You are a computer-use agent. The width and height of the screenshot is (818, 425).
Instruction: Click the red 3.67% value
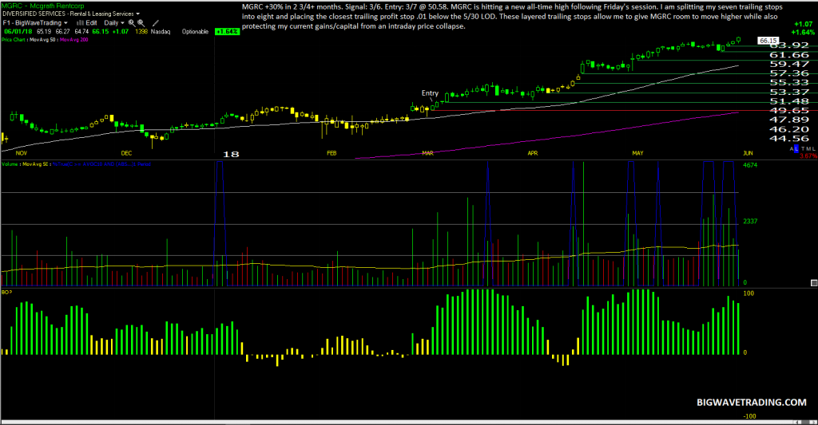click(808, 155)
